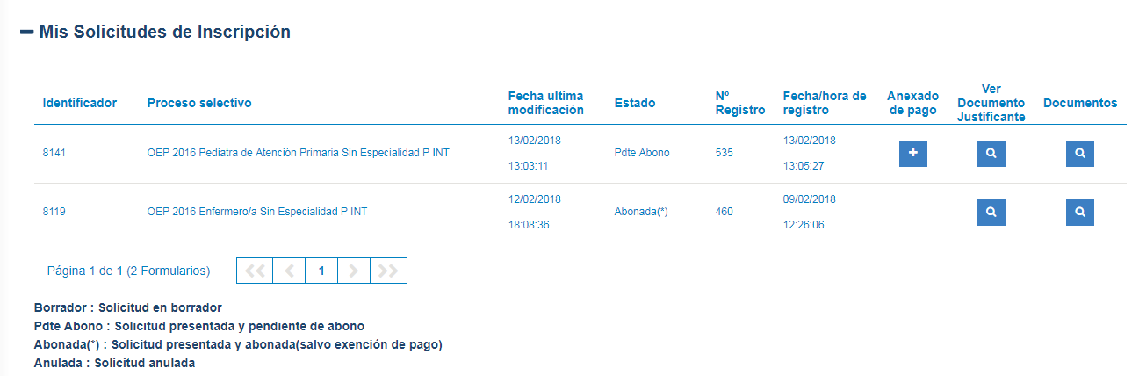
Task: Open request identifier 8119
Action: pyautogui.click(x=54, y=212)
